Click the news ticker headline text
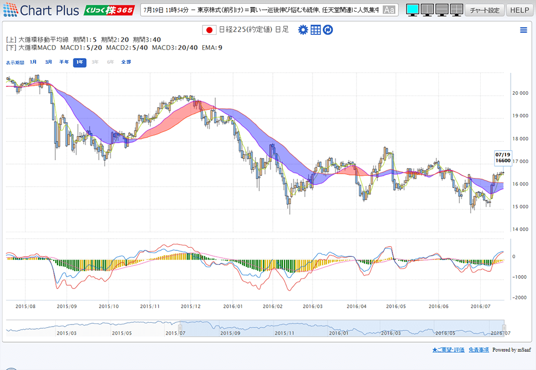 [261, 10]
